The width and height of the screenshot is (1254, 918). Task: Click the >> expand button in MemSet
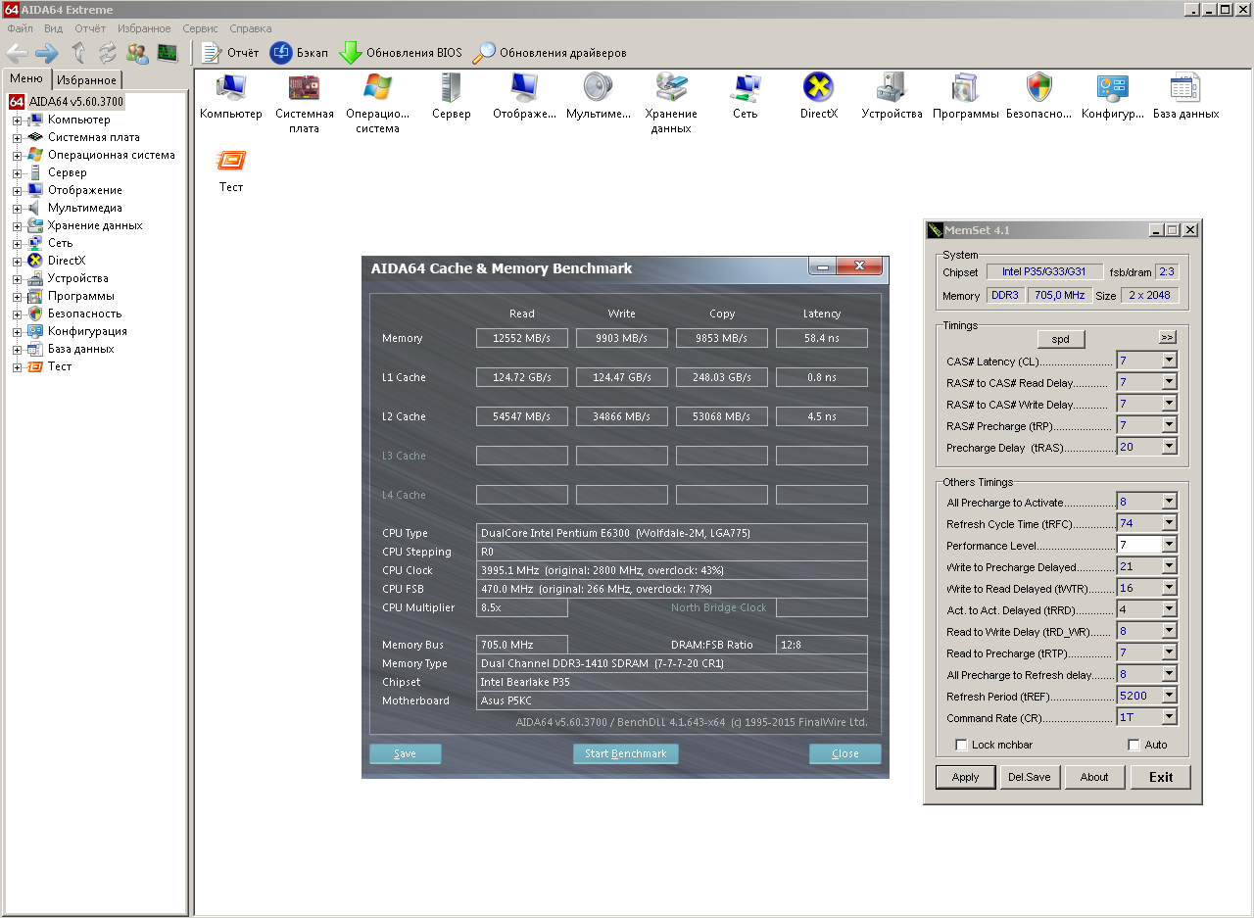pos(1167,337)
